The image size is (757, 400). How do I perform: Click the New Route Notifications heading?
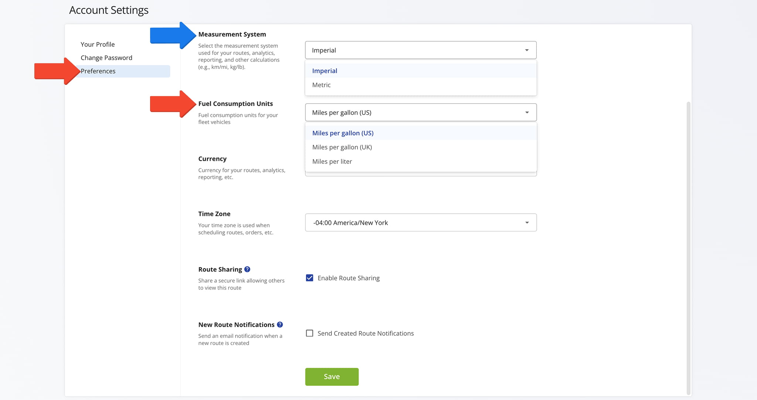click(236, 325)
